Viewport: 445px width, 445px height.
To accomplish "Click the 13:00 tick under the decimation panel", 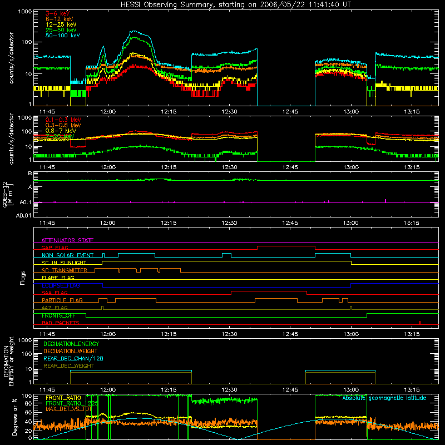I will 351,390.
